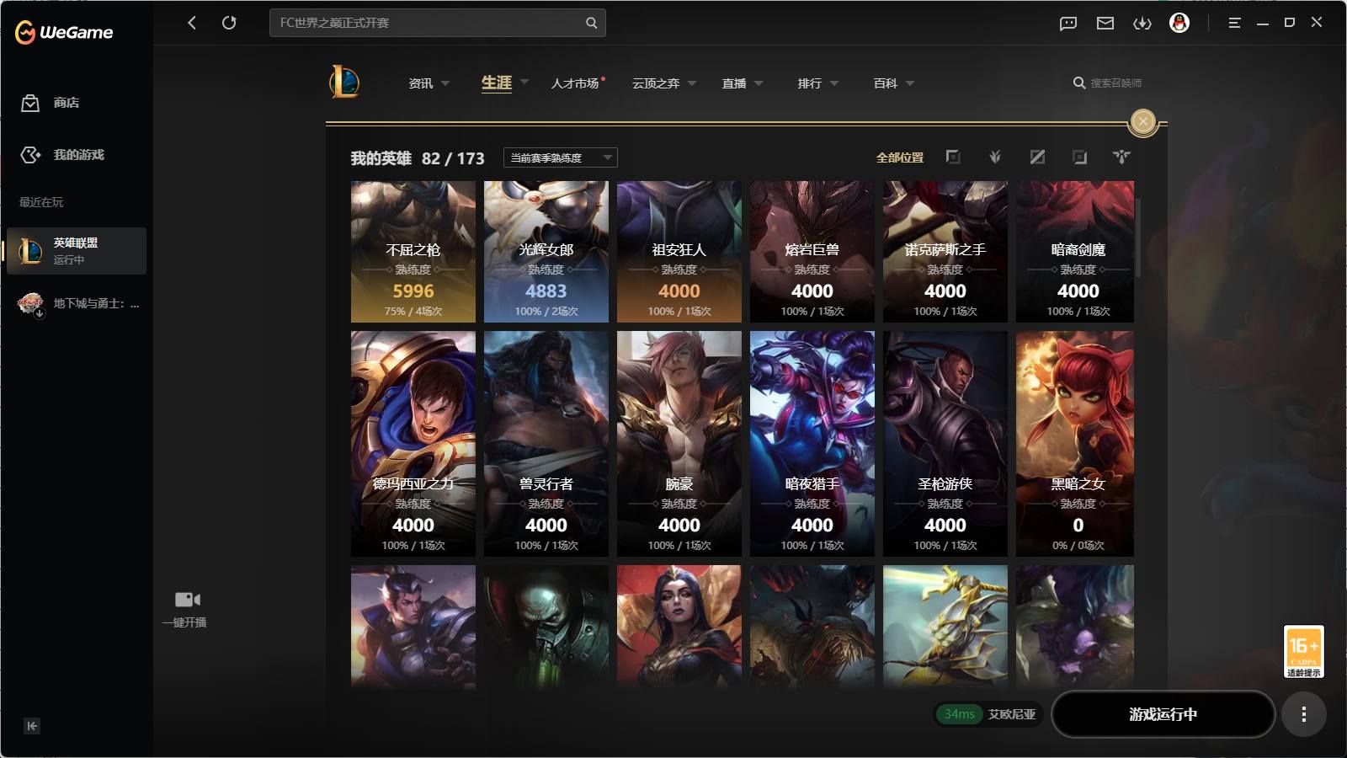Open the 祖安狂人 hero card

[x=679, y=252]
